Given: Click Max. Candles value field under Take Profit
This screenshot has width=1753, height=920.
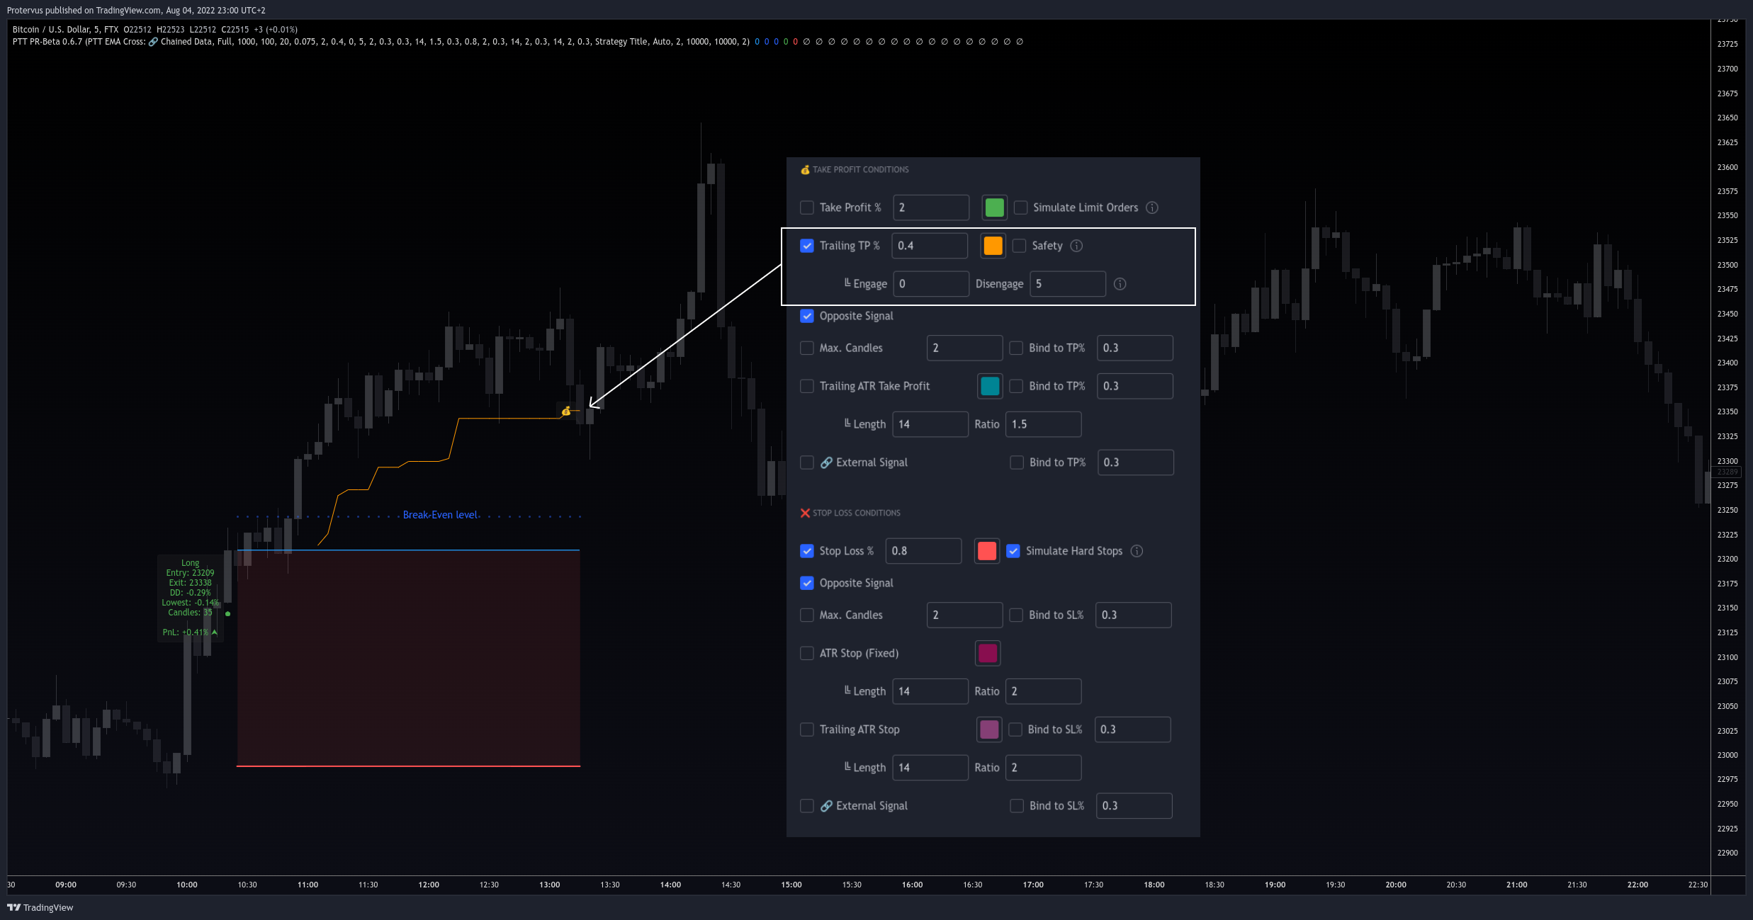Looking at the screenshot, I should click(964, 348).
